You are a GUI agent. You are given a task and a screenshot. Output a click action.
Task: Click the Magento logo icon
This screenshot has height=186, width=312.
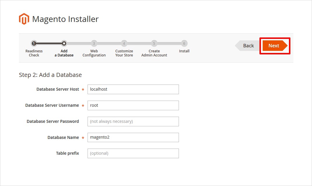coord(24,19)
